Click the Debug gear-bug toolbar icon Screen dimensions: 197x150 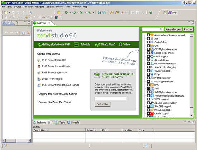click(x=66, y=12)
